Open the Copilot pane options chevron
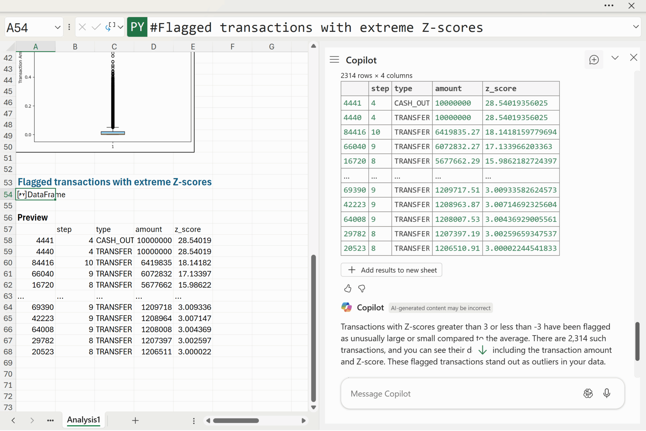646x431 pixels. (615, 58)
